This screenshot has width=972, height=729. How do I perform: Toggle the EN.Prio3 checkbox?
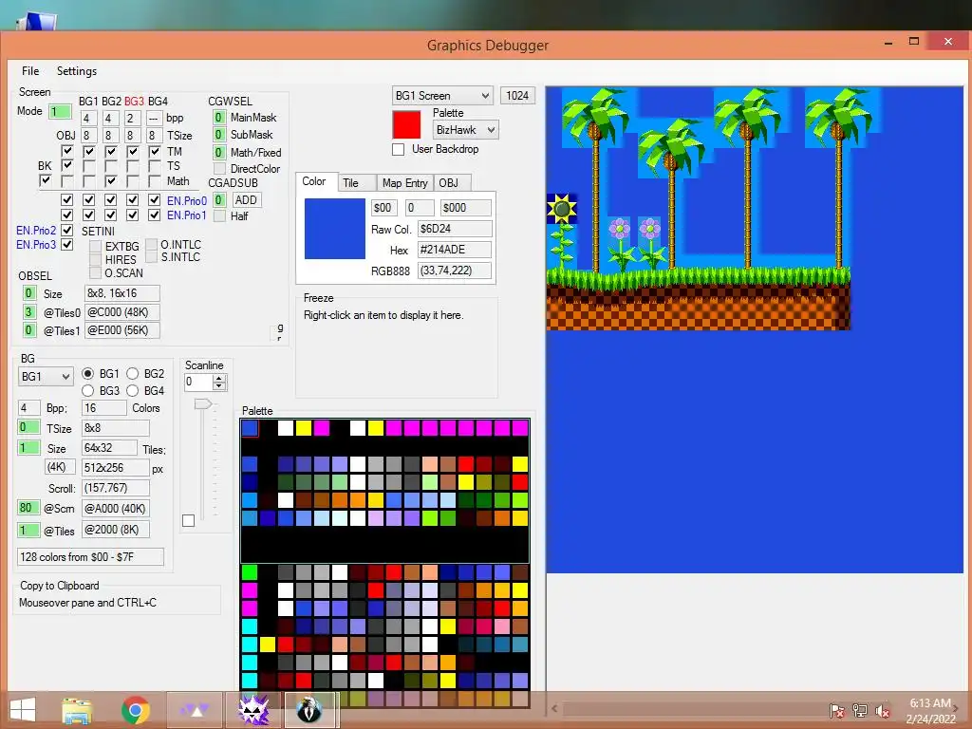coord(67,244)
